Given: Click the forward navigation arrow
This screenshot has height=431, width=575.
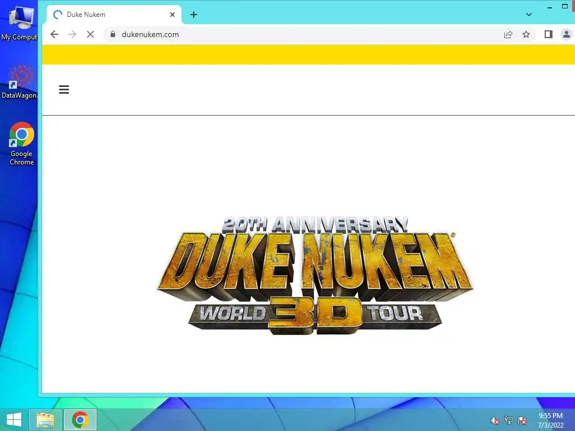Looking at the screenshot, I should coord(72,34).
